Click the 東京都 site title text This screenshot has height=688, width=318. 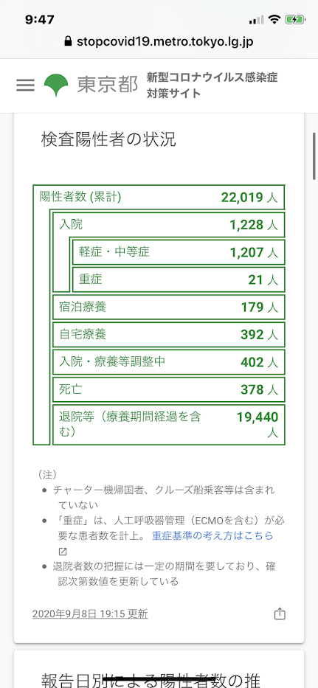click(107, 85)
